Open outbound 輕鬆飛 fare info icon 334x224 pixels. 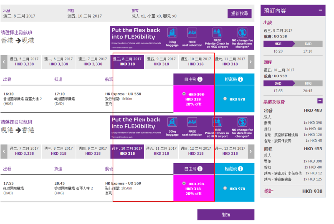[240, 79]
